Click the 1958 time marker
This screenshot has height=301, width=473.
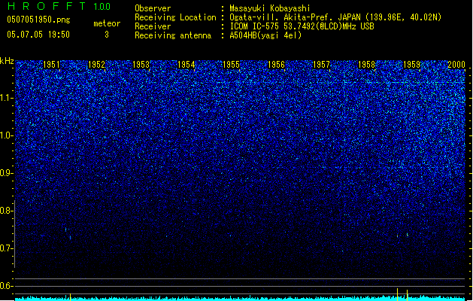pos(366,65)
